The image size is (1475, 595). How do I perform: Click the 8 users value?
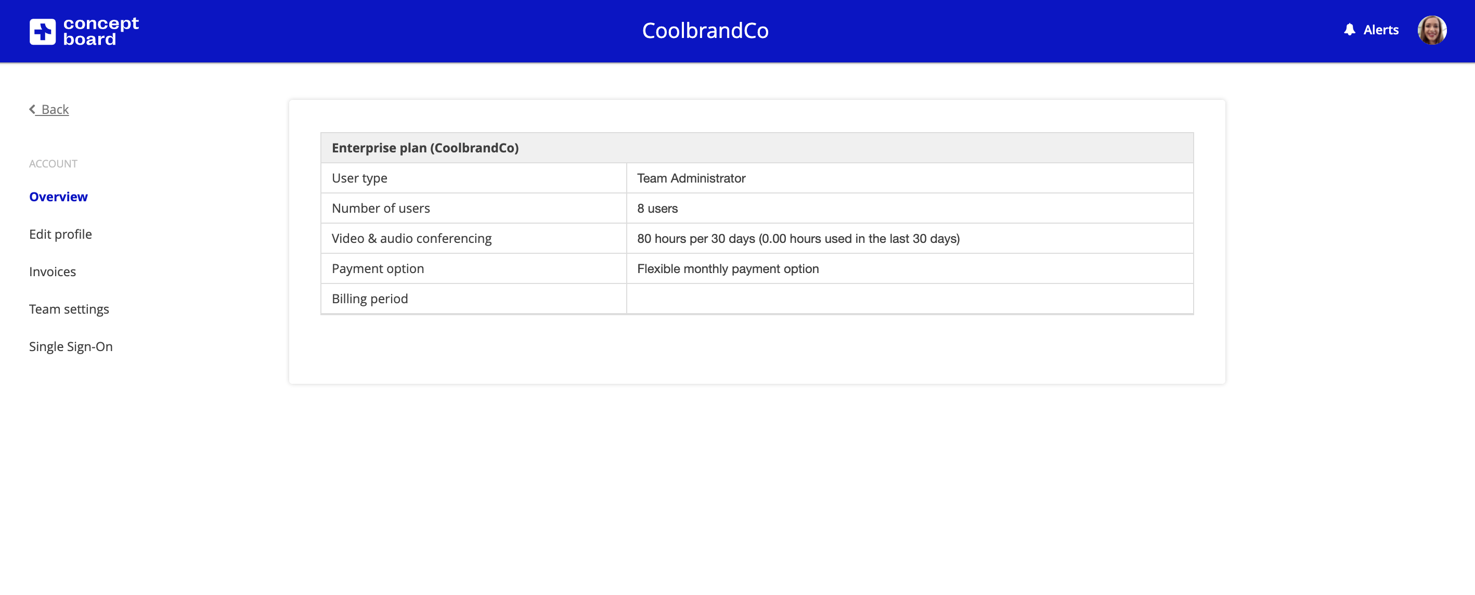(657, 209)
